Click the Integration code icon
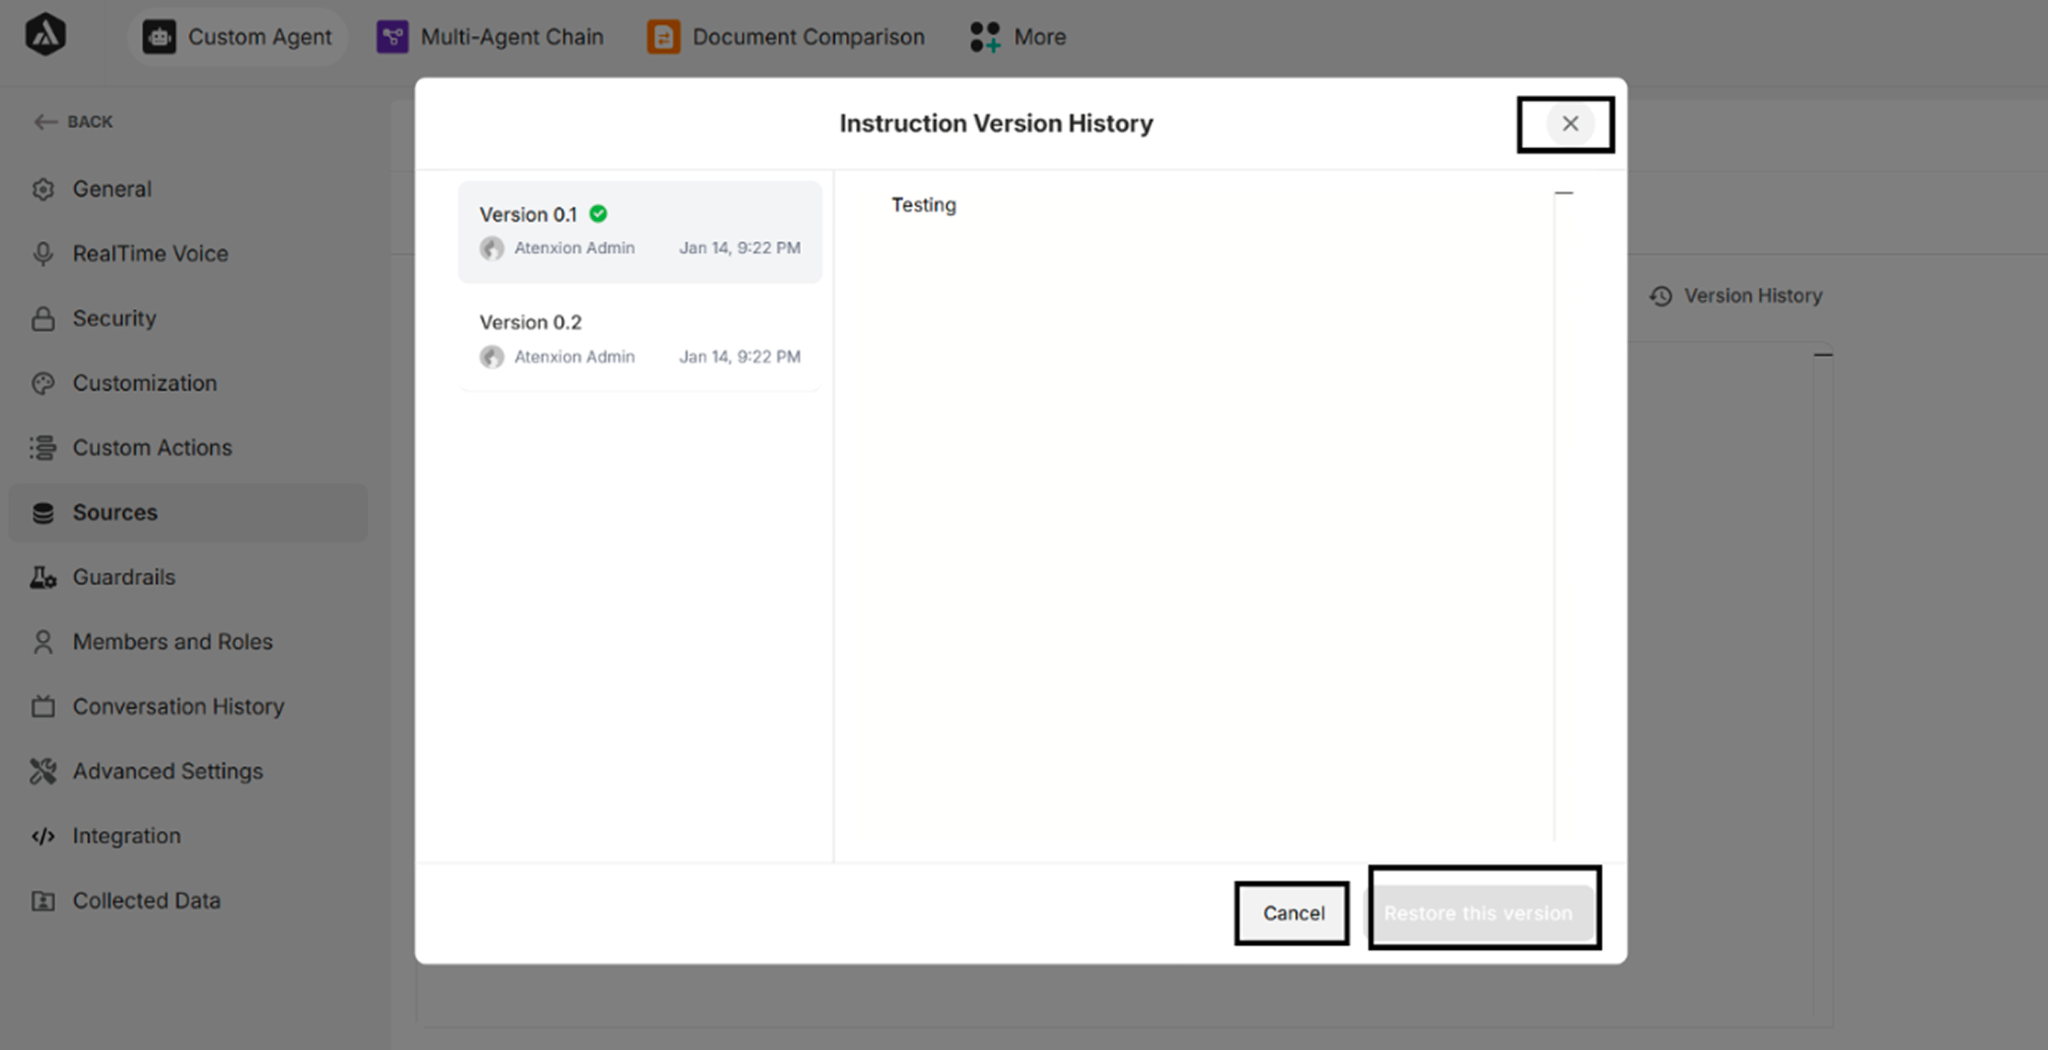2048x1050 pixels. pyautogui.click(x=43, y=836)
